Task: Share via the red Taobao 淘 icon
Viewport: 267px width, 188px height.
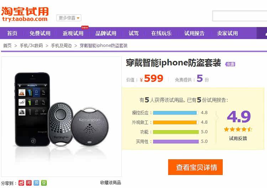Action: pyautogui.click(x=29, y=183)
